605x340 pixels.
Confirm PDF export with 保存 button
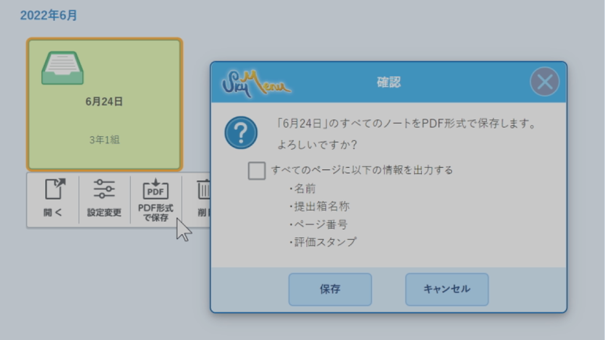pyautogui.click(x=330, y=289)
